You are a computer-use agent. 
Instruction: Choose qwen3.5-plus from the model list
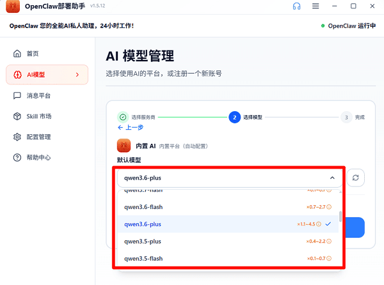[228, 242]
